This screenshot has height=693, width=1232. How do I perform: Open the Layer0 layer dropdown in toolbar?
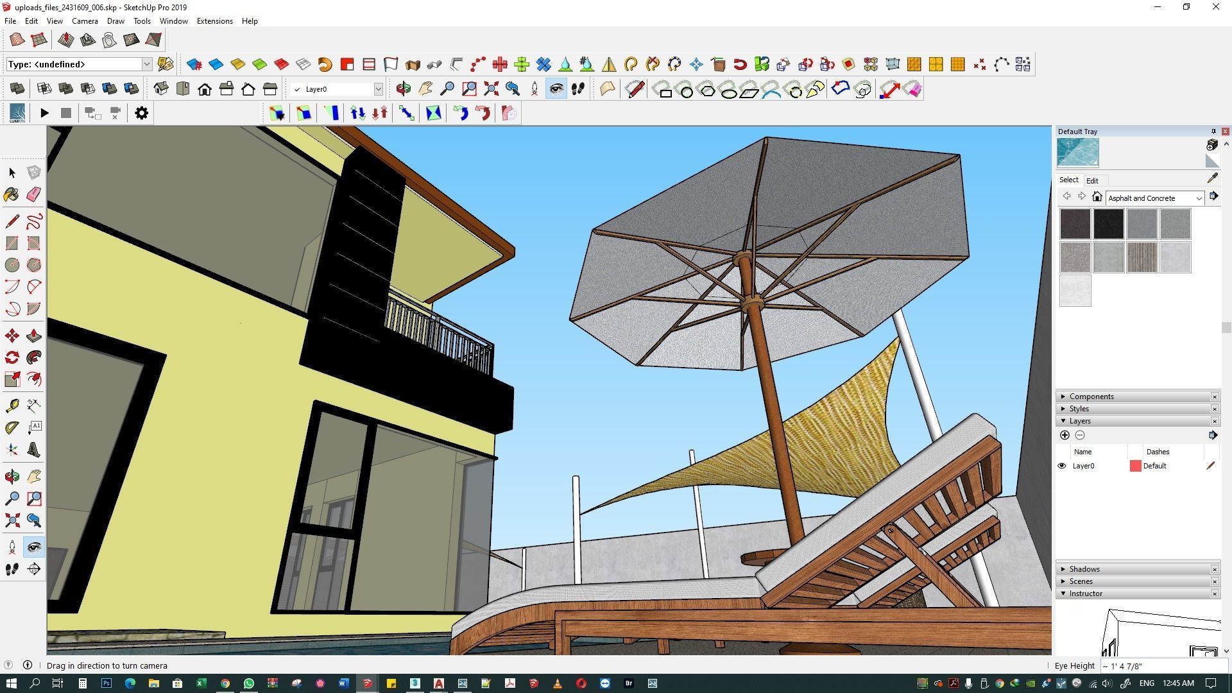(x=378, y=89)
